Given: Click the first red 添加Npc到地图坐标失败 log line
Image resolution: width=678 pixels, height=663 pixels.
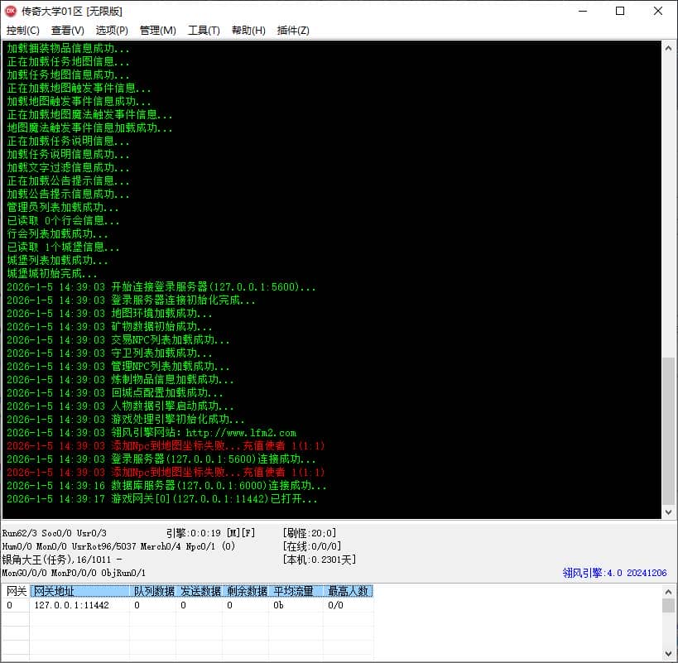Looking at the screenshot, I should pos(166,445).
